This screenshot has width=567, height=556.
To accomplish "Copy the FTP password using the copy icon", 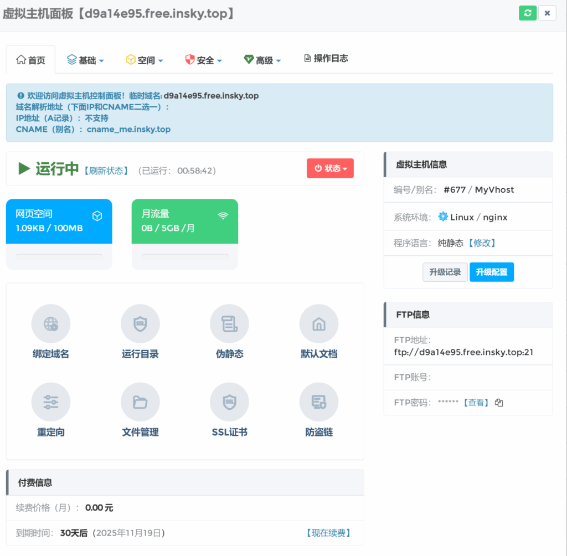I will click(x=498, y=403).
